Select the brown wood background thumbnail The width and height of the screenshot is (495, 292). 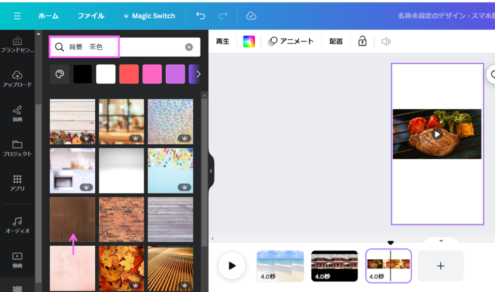[73, 219]
